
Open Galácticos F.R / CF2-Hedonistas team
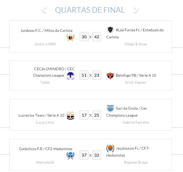tap(46, 149)
